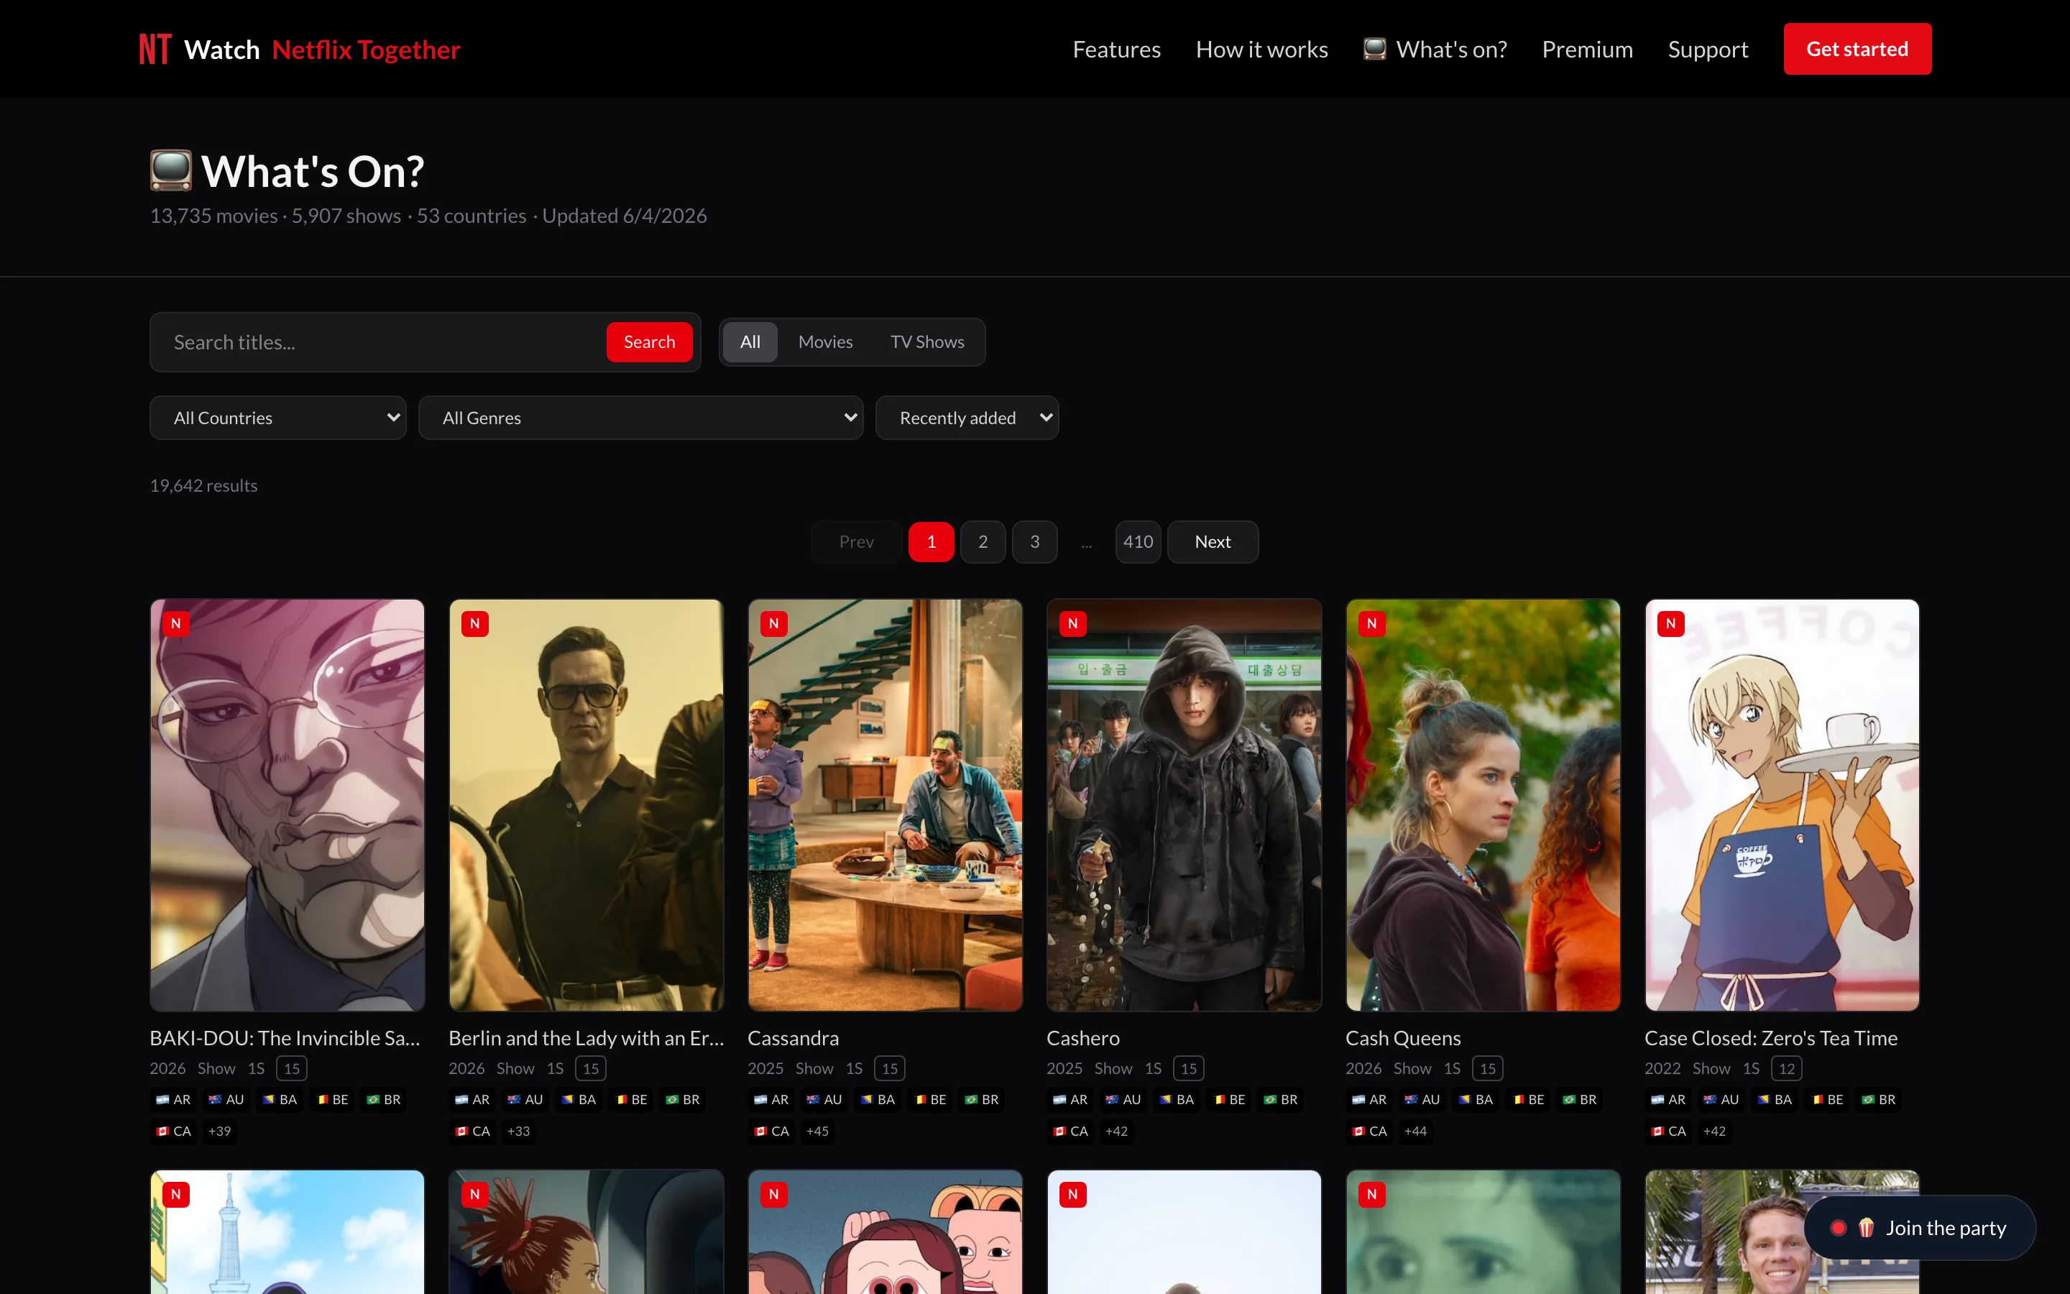Click the AR flag chip under BAKI-DOU
Screen dimensions: 2070x1294
[172, 1100]
